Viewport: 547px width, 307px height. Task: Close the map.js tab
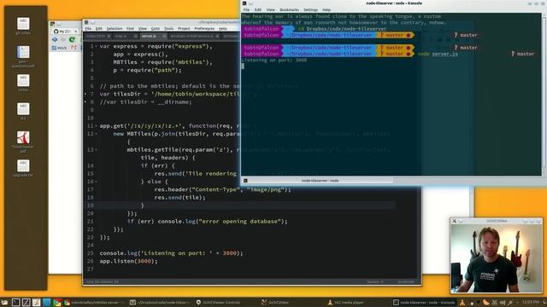[136, 36]
